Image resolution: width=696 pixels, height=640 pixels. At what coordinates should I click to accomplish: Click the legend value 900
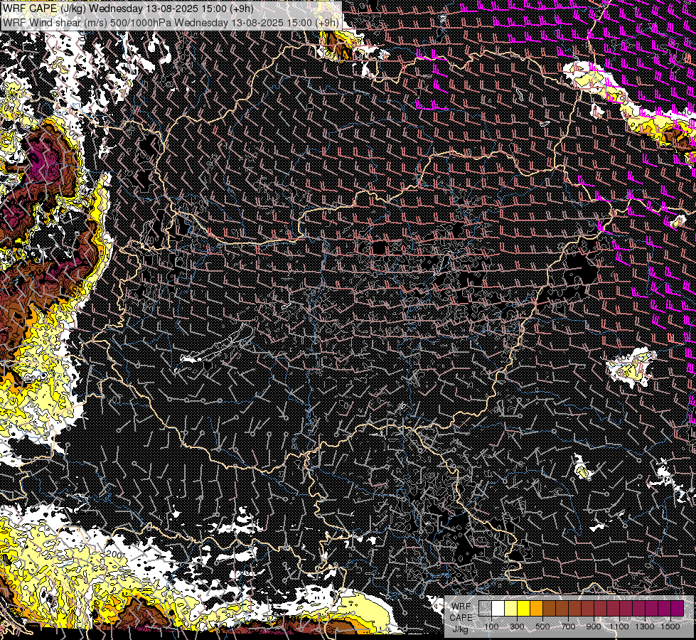pos(594,626)
